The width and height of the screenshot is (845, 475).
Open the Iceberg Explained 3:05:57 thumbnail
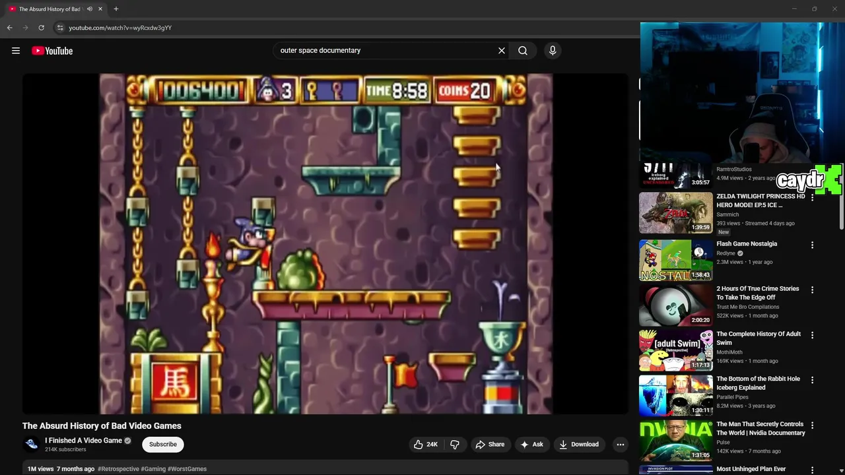(676, 175)
